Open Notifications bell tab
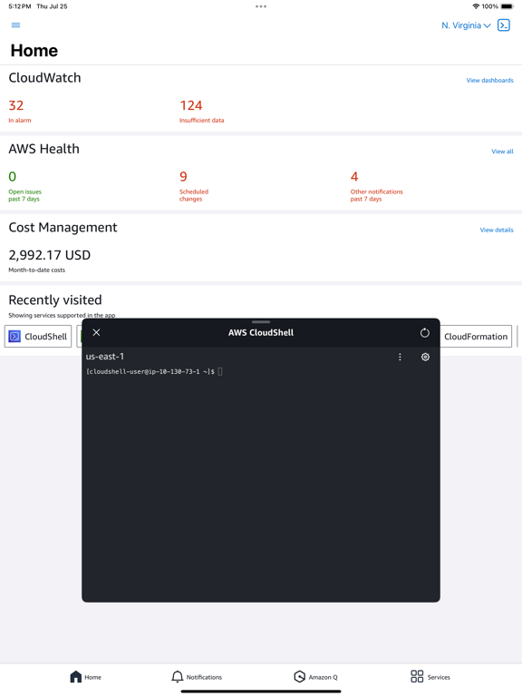 [x=197, y=677]
